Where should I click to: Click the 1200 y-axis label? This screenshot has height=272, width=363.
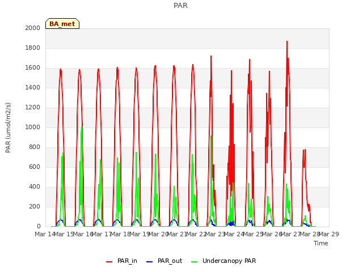coord(33,107)
